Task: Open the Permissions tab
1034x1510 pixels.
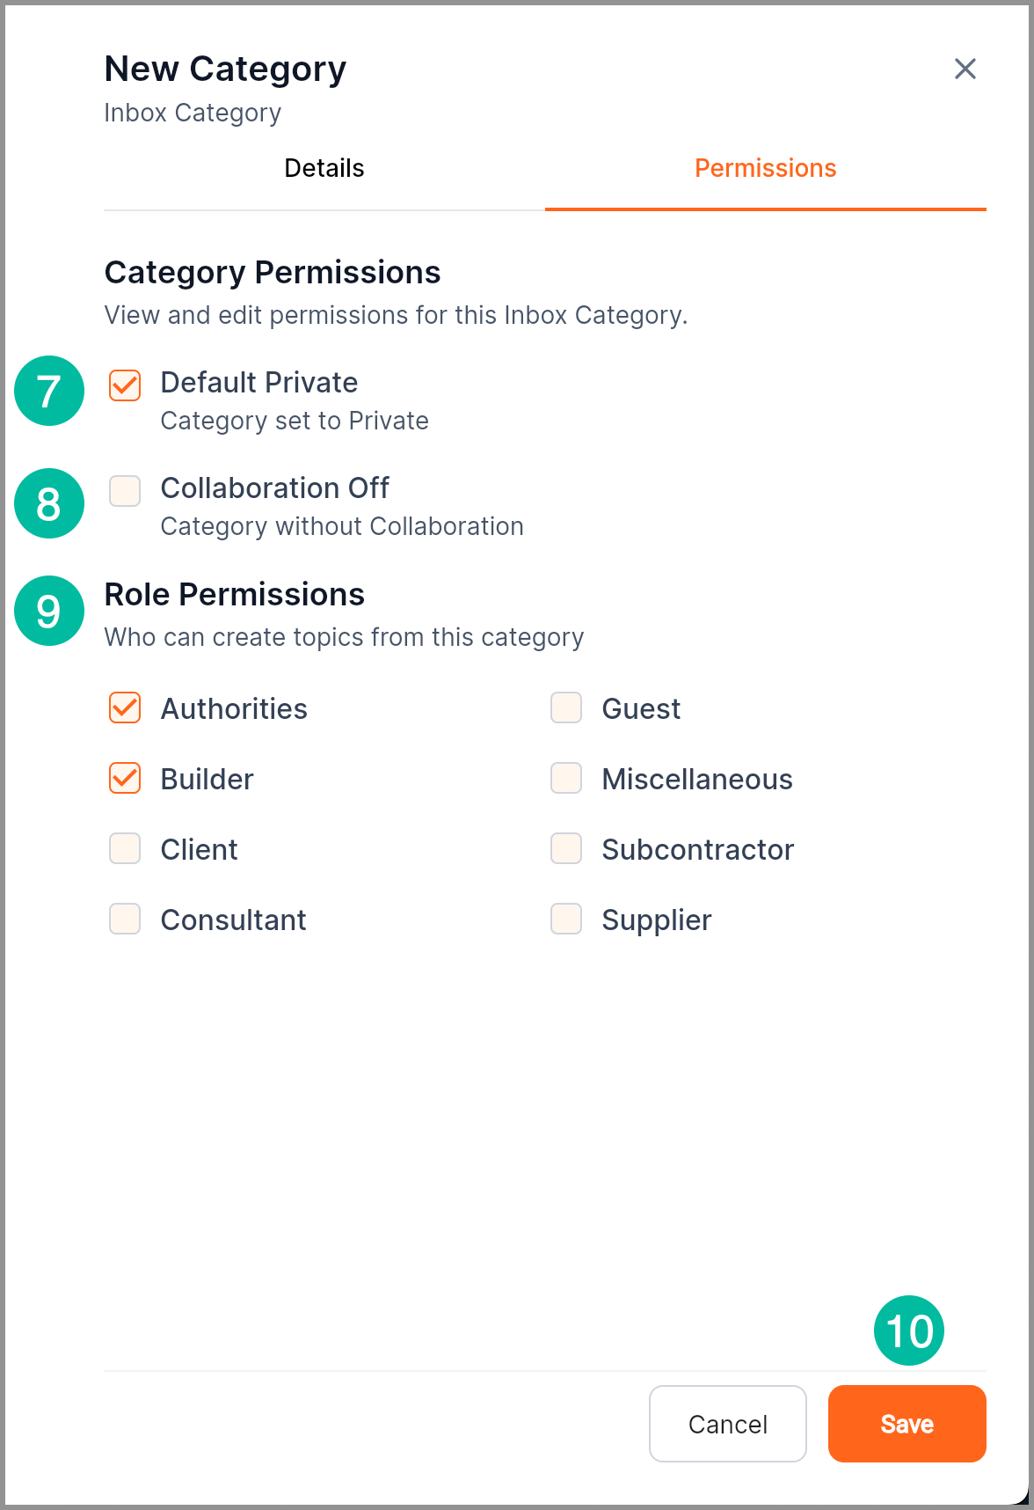Action: click(x=765, y=168)
